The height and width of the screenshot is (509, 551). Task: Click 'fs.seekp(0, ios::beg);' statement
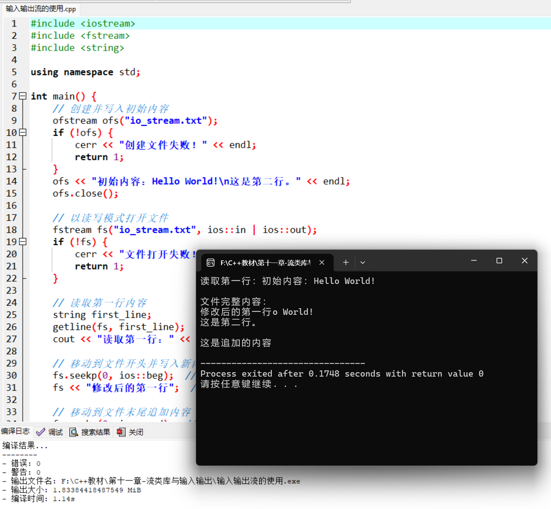[113, 375]
